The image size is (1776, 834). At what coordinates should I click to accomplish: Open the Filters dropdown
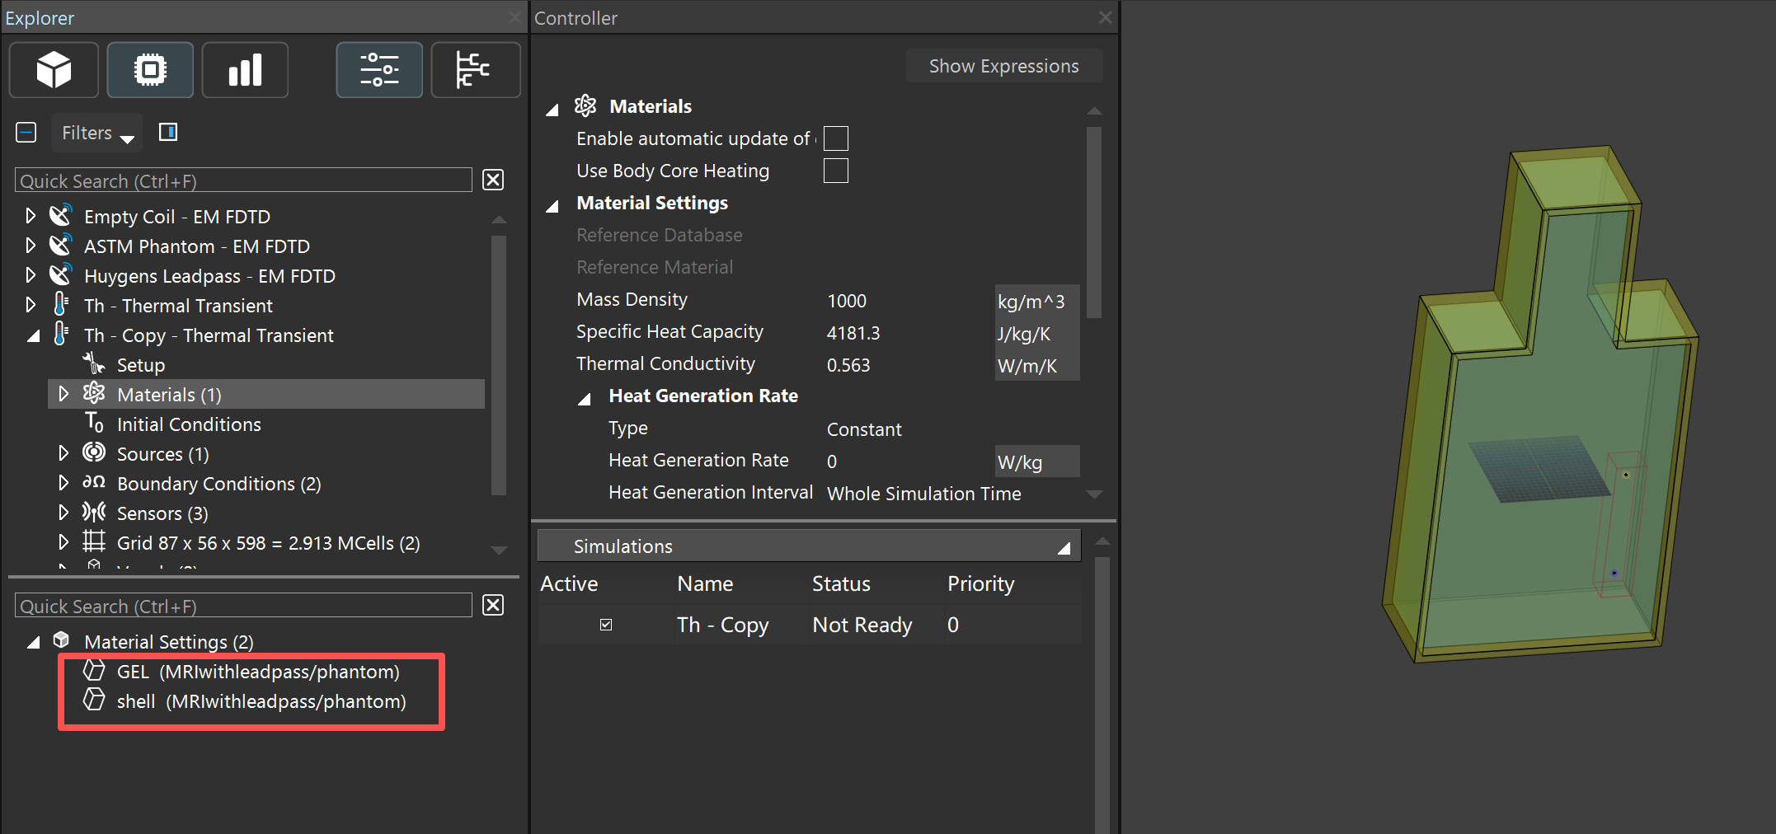tap(96, 134)
